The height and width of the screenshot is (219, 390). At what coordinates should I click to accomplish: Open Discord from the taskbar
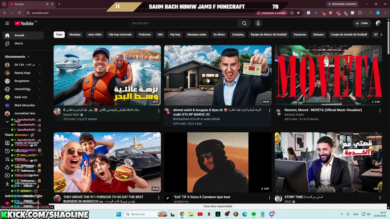[271, 214]
